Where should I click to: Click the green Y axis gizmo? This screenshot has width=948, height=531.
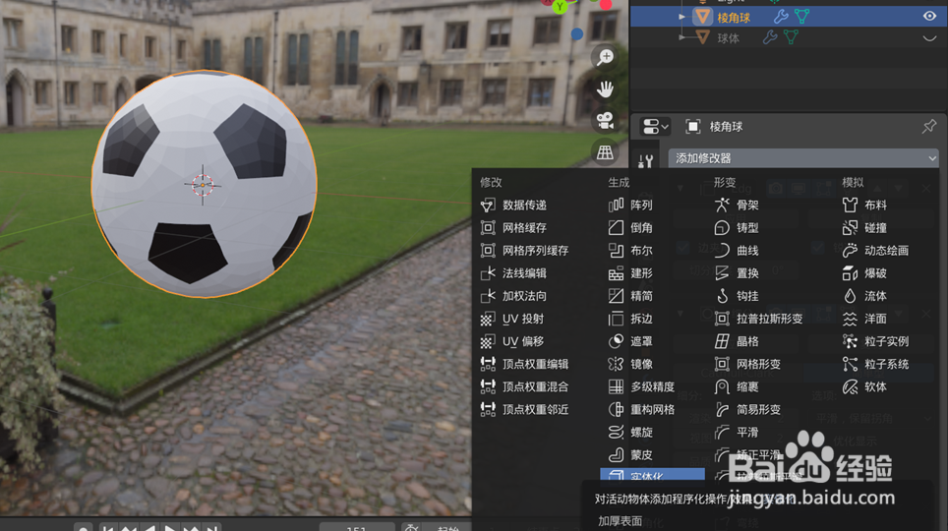coord(561,7)
